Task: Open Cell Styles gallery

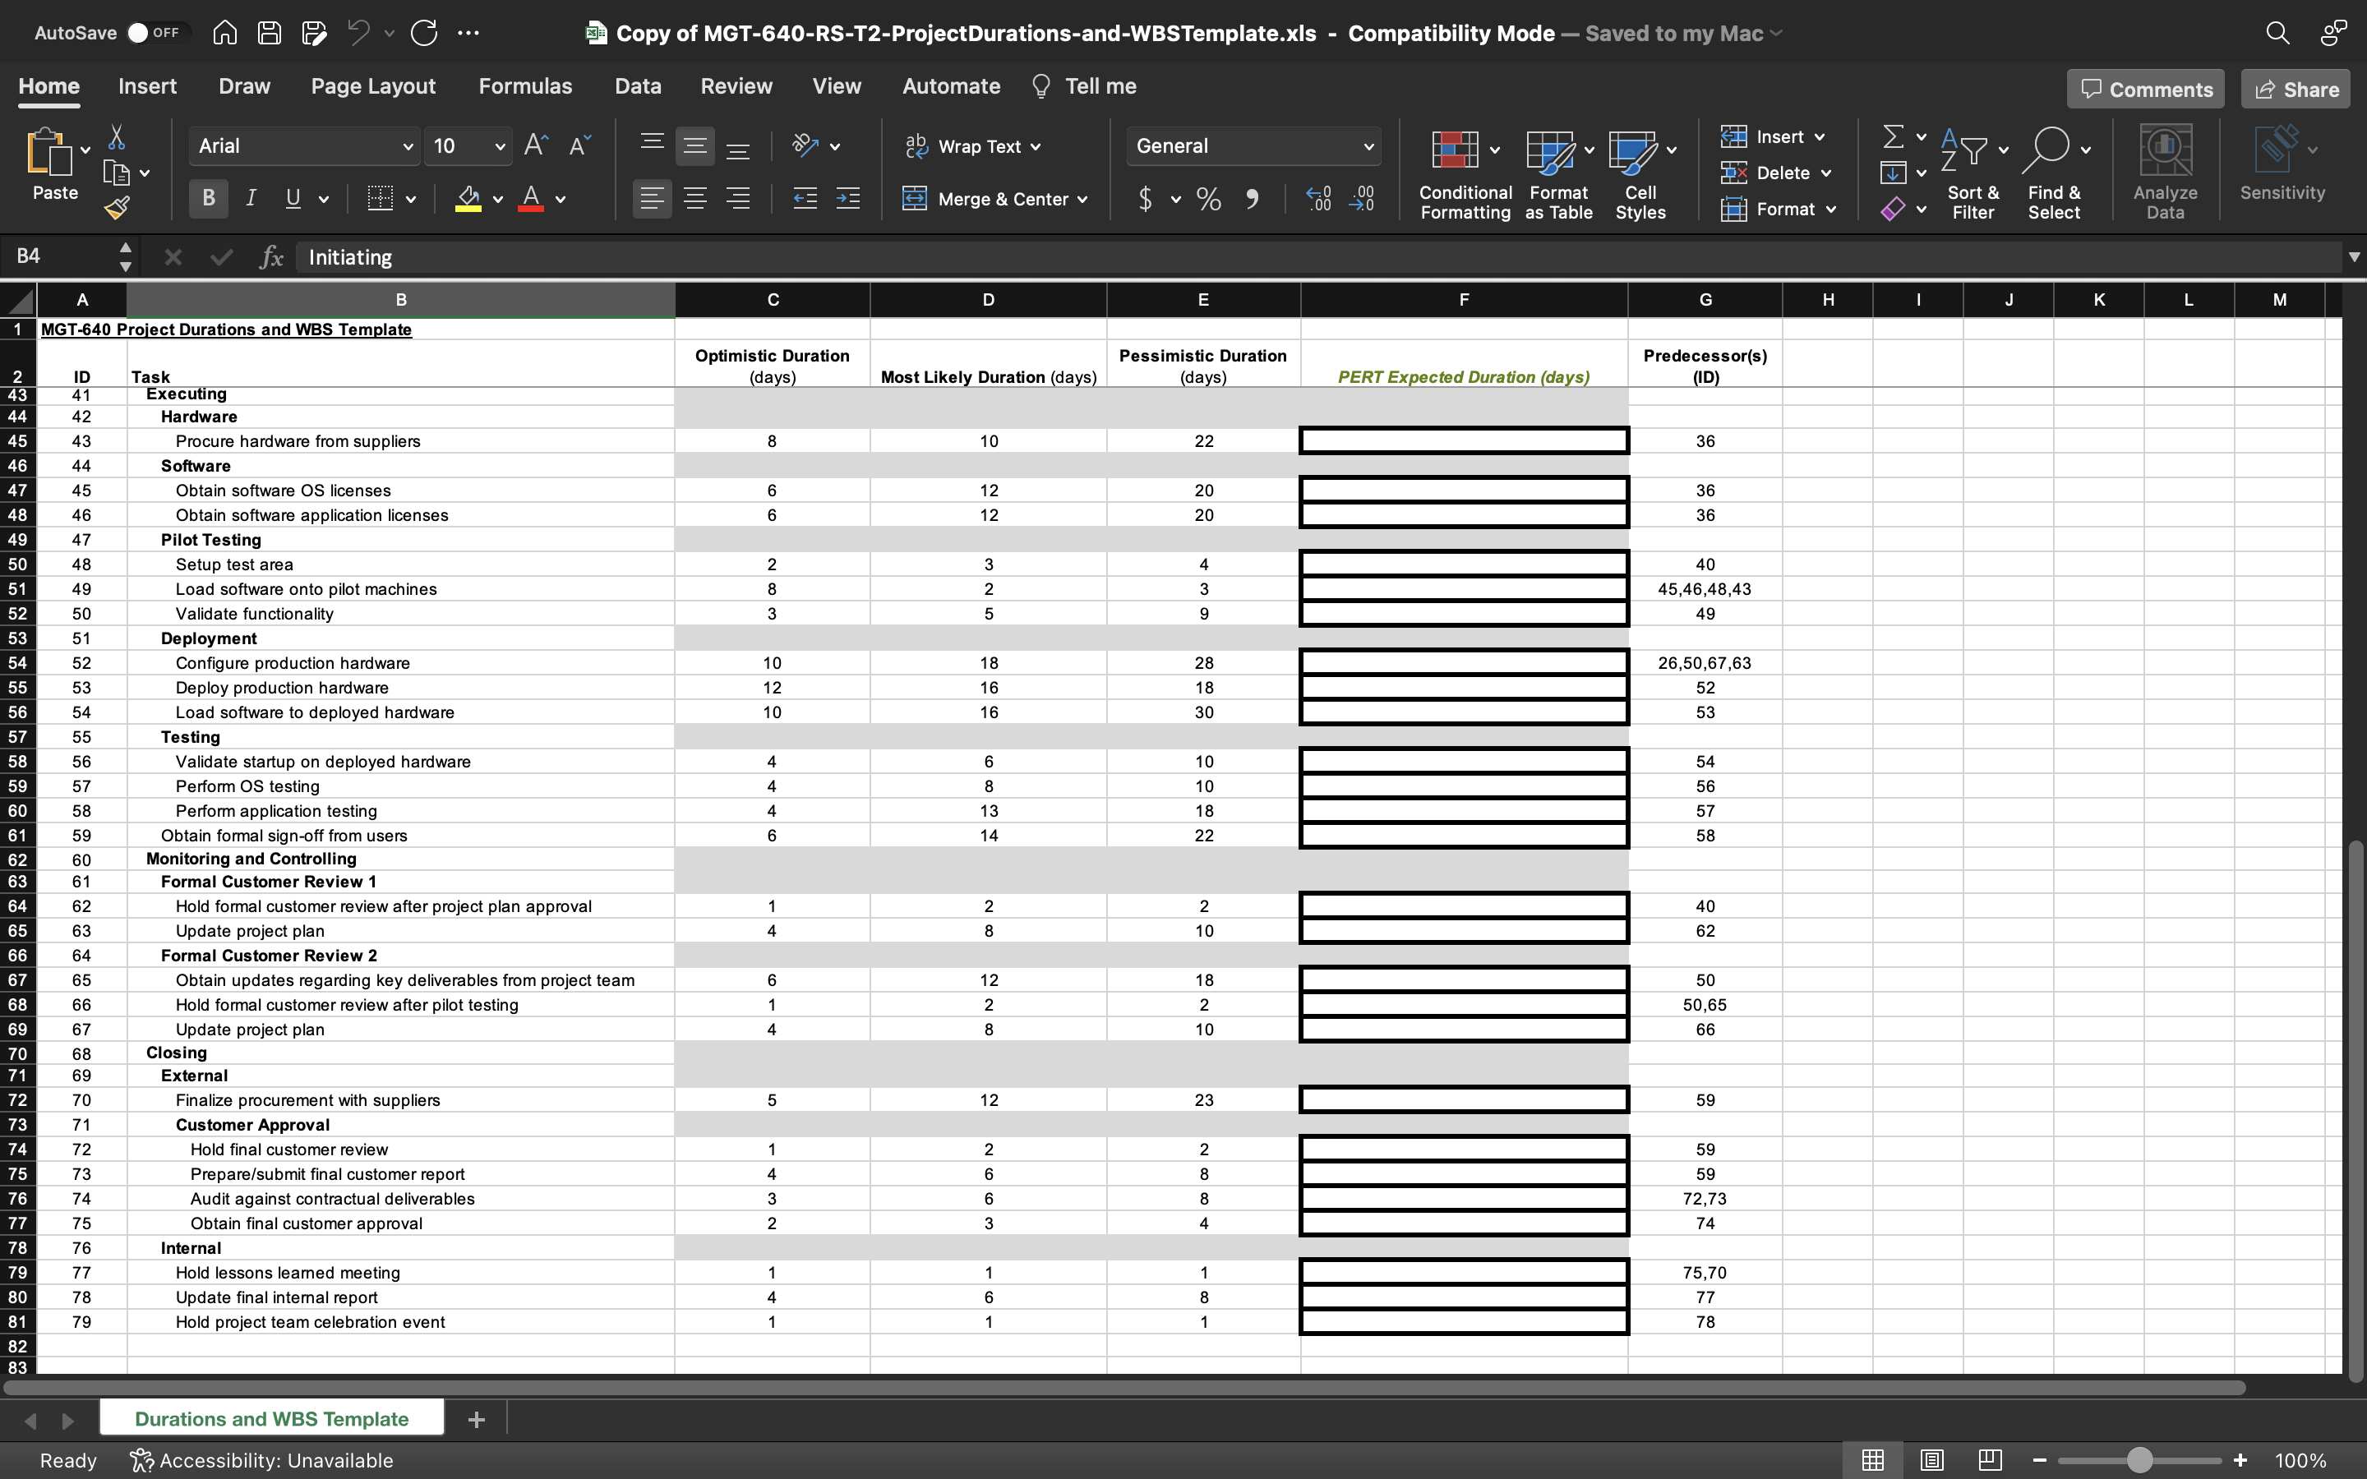Action: click(x=1640, y=173)
